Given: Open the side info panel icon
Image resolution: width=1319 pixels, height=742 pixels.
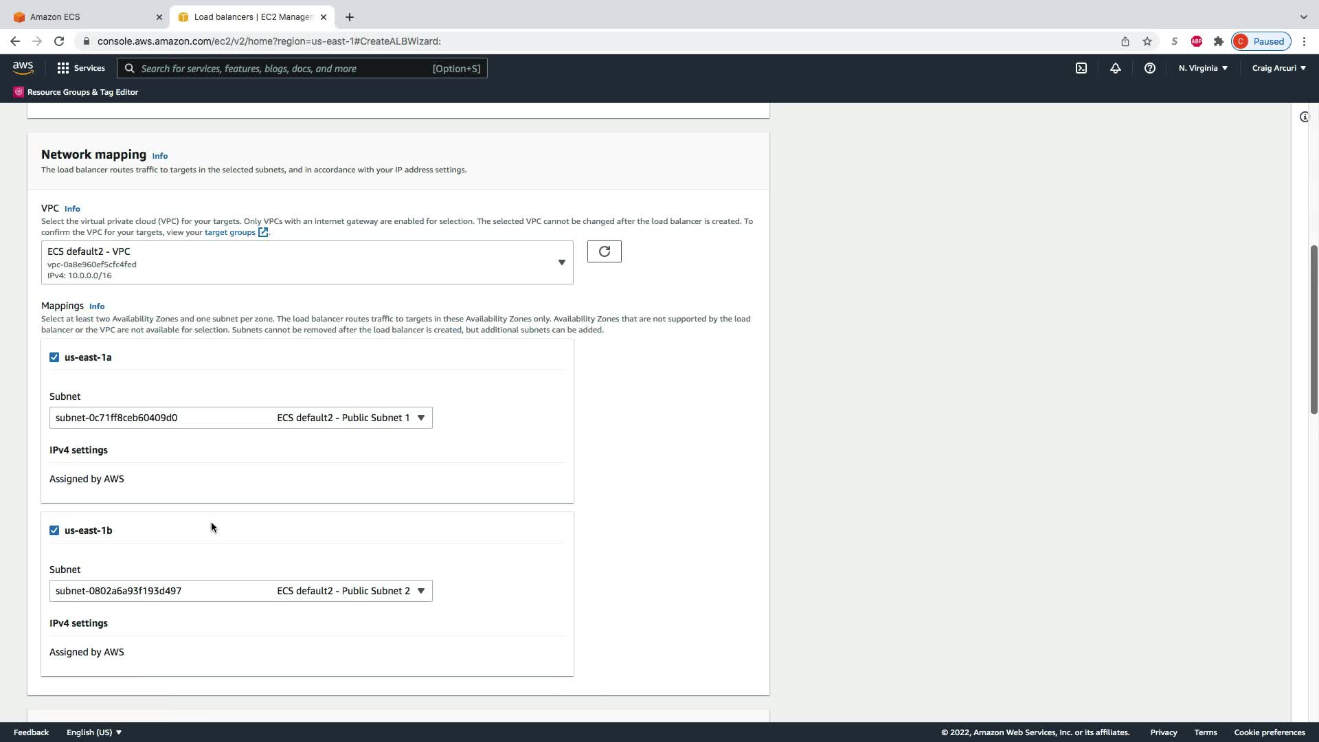Looking at the screenshot, I should pyautogui.click(x=1304, y=117).
